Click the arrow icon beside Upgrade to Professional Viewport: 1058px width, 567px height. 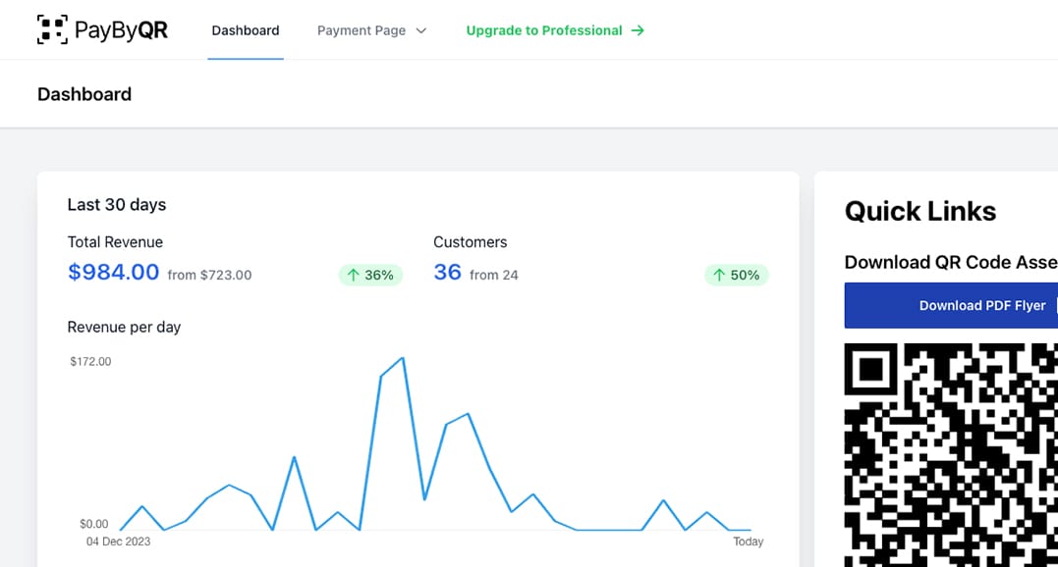638,30
